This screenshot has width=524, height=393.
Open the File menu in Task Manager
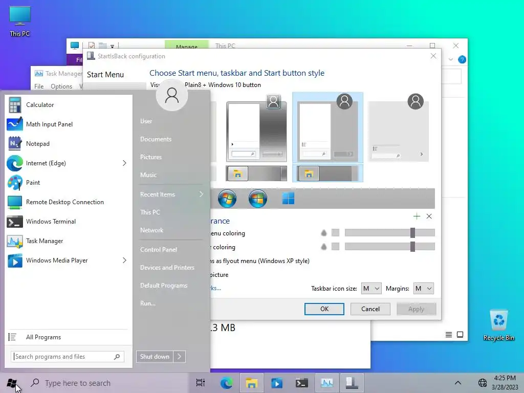[39, 86]
